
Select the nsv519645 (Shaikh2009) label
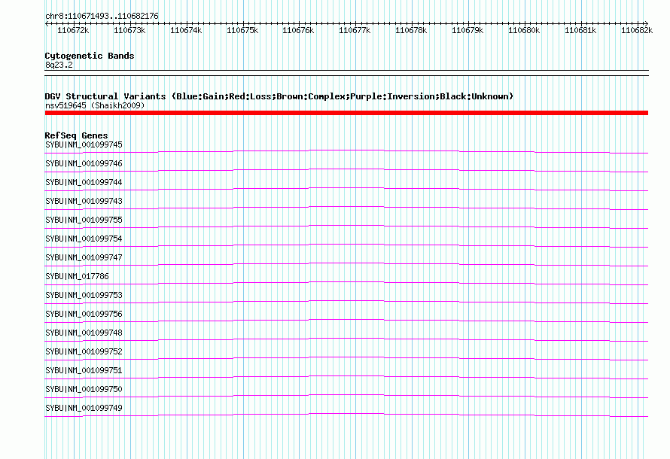point(95,105)
